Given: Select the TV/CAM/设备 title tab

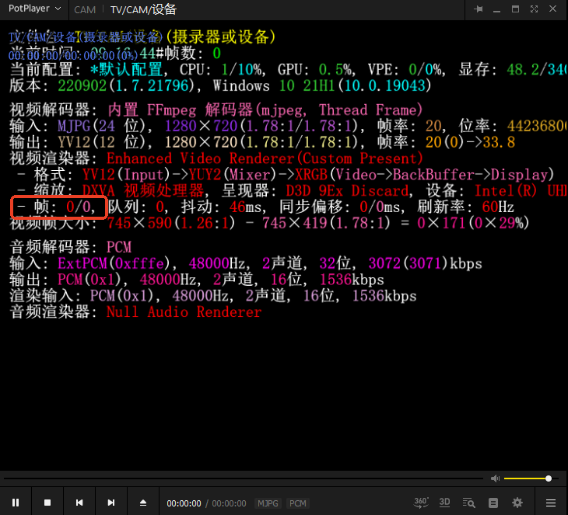Looking at the screenshot, I should pos(143,10).
